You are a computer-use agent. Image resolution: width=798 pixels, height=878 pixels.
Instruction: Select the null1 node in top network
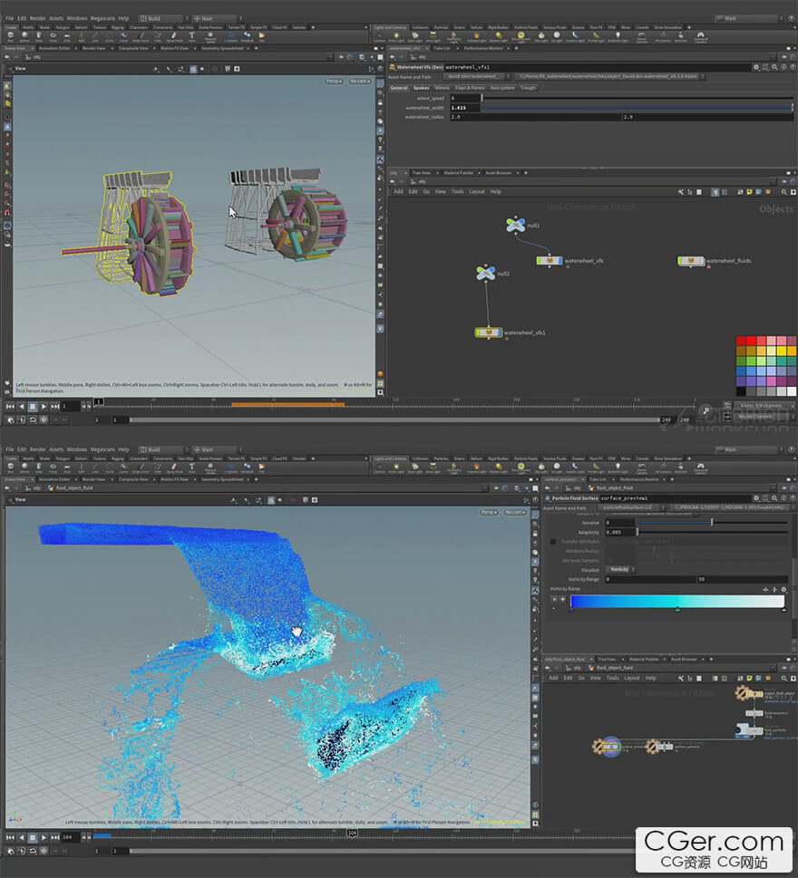point(516,225)
